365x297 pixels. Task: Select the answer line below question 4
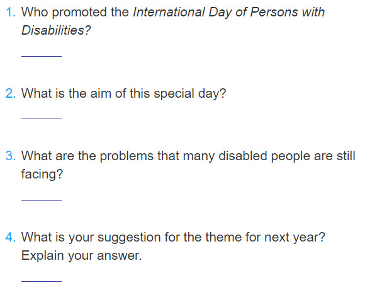point(42,281)
